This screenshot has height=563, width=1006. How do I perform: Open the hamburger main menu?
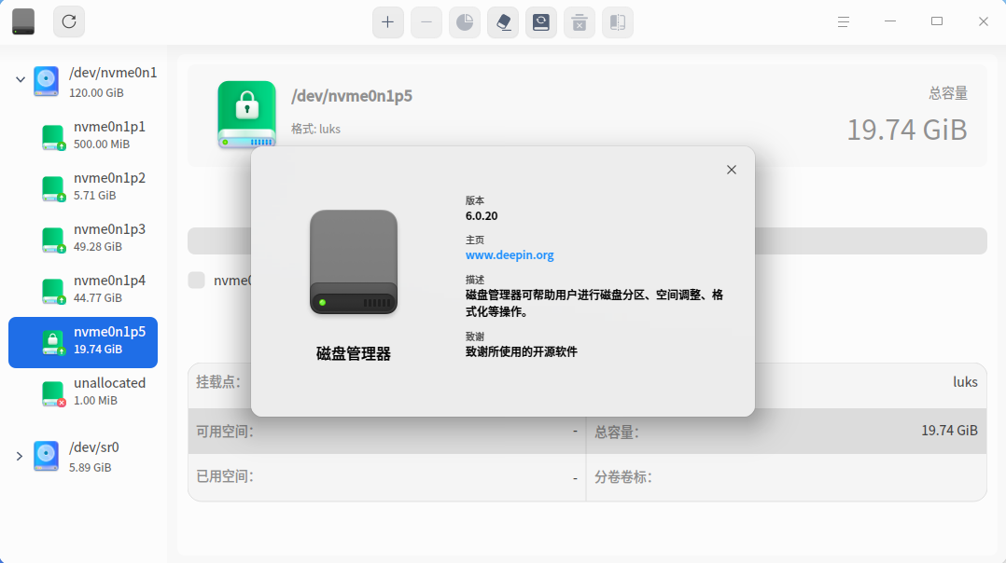click(x=844, y=21)
